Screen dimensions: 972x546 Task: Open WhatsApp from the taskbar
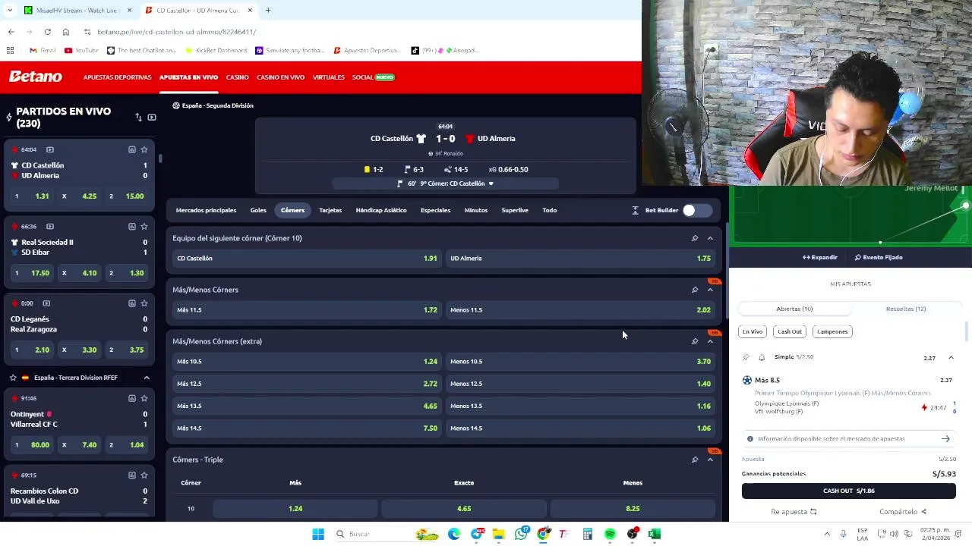click(521, 534)
